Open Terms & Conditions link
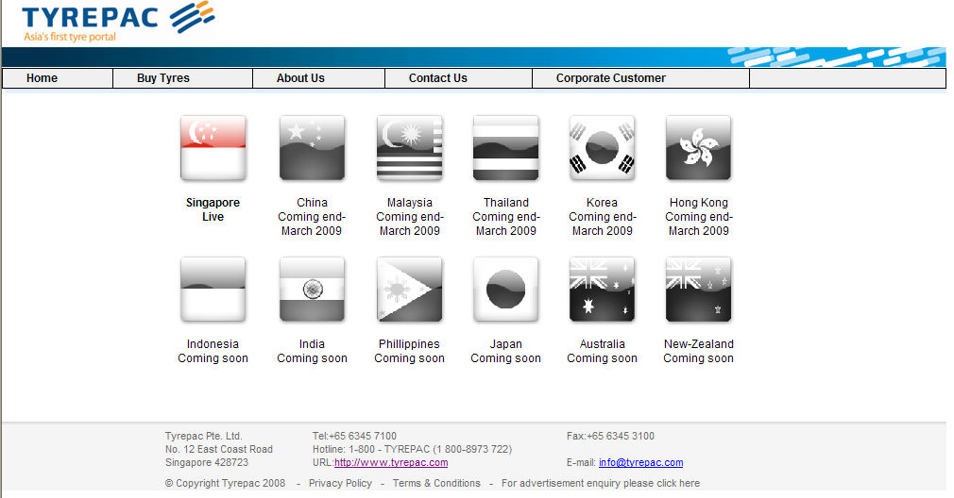The image size is (954, 498). [x=436, y=483]
